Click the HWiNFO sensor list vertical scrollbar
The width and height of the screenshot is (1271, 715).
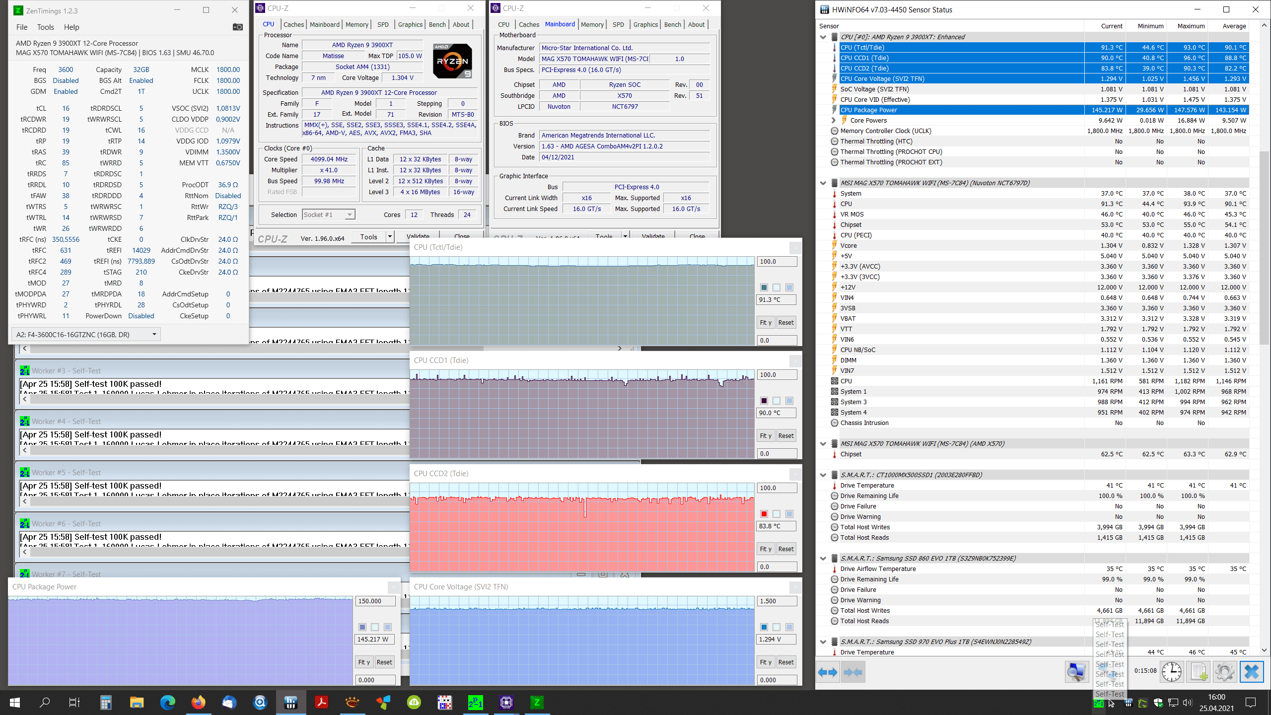pos(1265,248)
